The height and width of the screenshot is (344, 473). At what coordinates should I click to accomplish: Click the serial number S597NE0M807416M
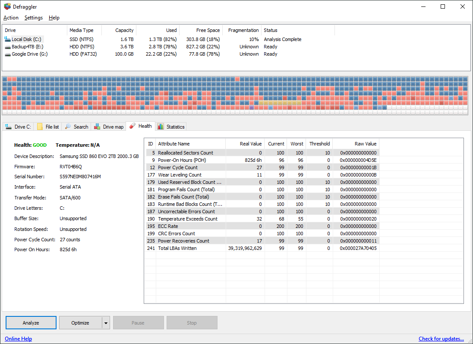(x=80, y=177)
